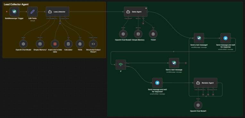Click the BaleMessenger Trigger label
Screen dimensions: 245x118
pyautogui.click(x=14, y=18)
